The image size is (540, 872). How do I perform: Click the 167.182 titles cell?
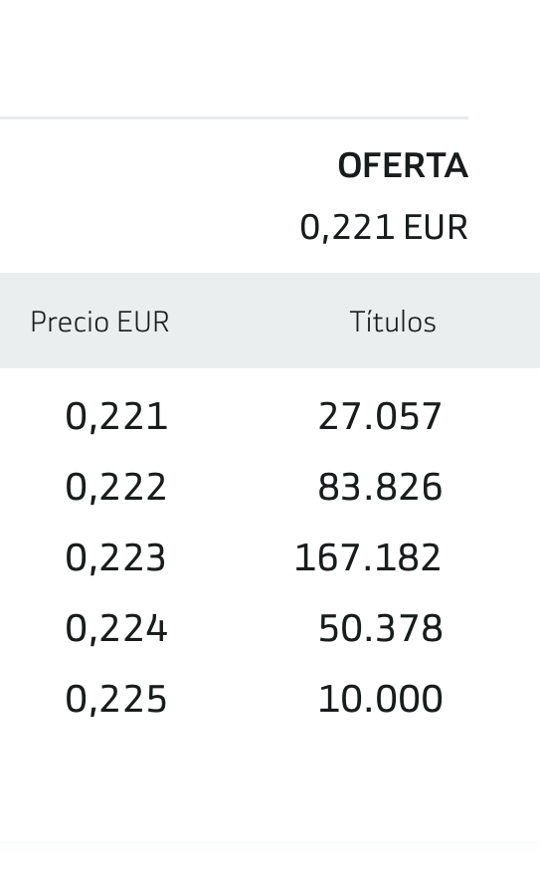pos(368,557)
